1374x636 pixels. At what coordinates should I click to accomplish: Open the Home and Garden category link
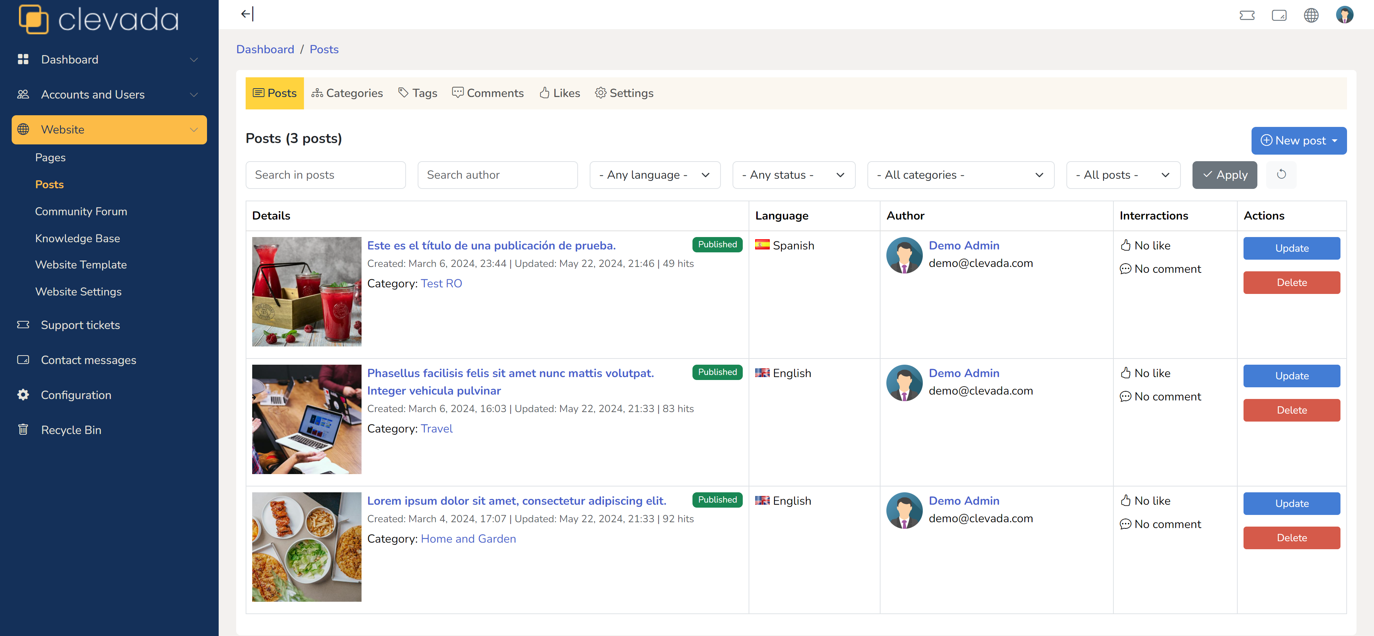coord(468,538)
